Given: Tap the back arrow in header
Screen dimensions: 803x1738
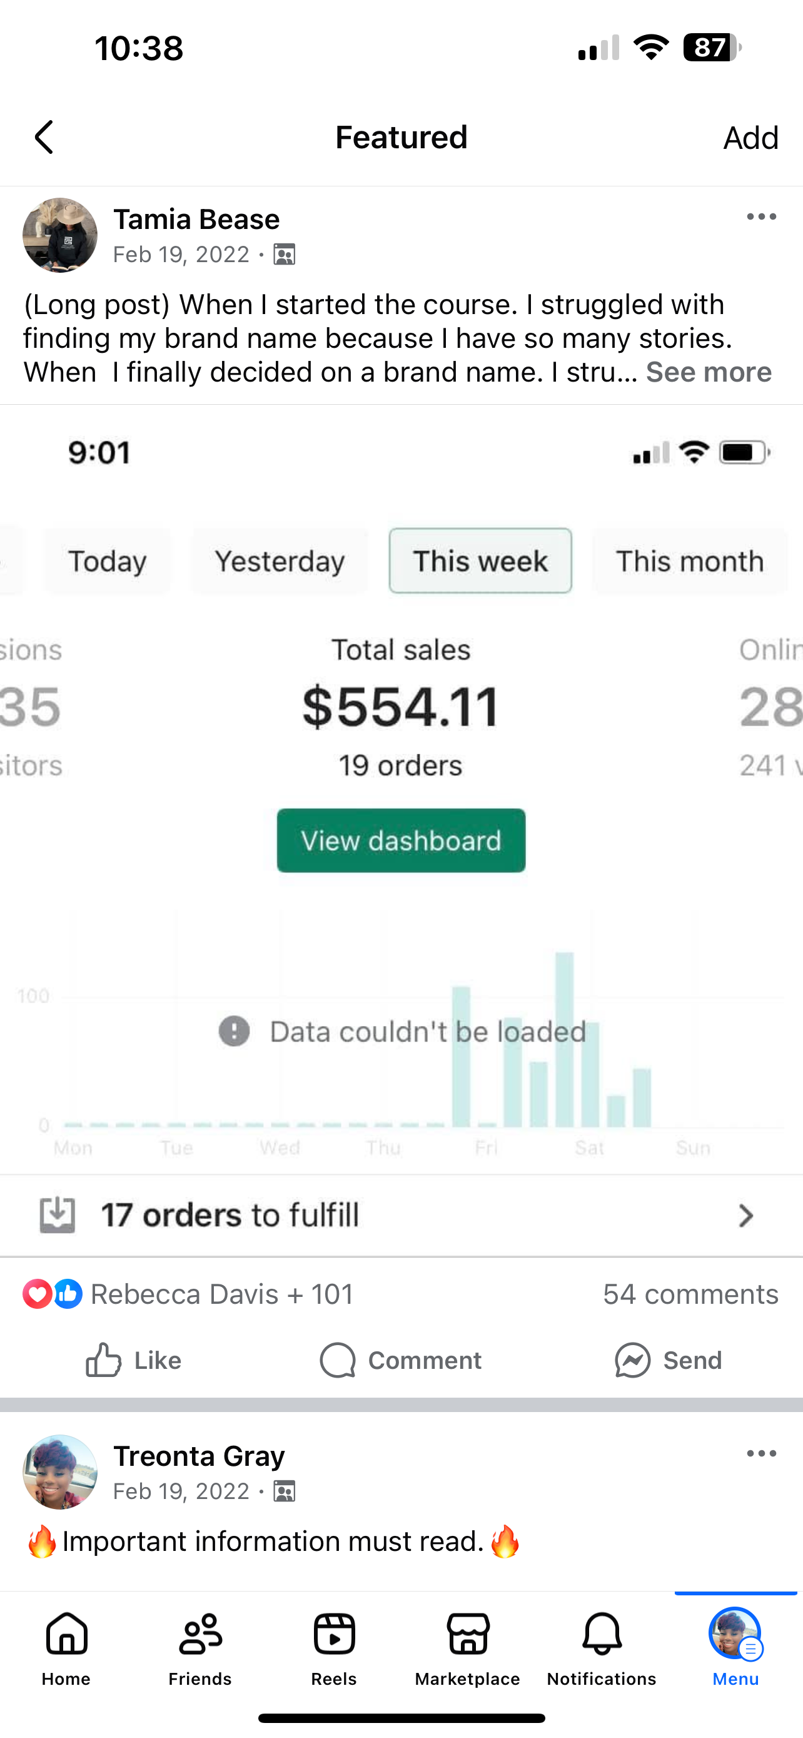Looking at the screenshot, I should (x=44, y=138).
